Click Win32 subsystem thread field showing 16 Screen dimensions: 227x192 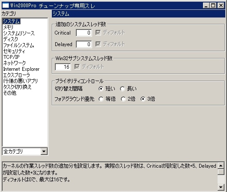click(x=63, y=67)
